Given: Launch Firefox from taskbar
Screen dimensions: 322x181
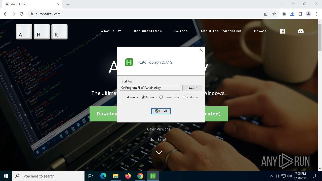Looking at the screenshot, I should click(x=128, y=176).
